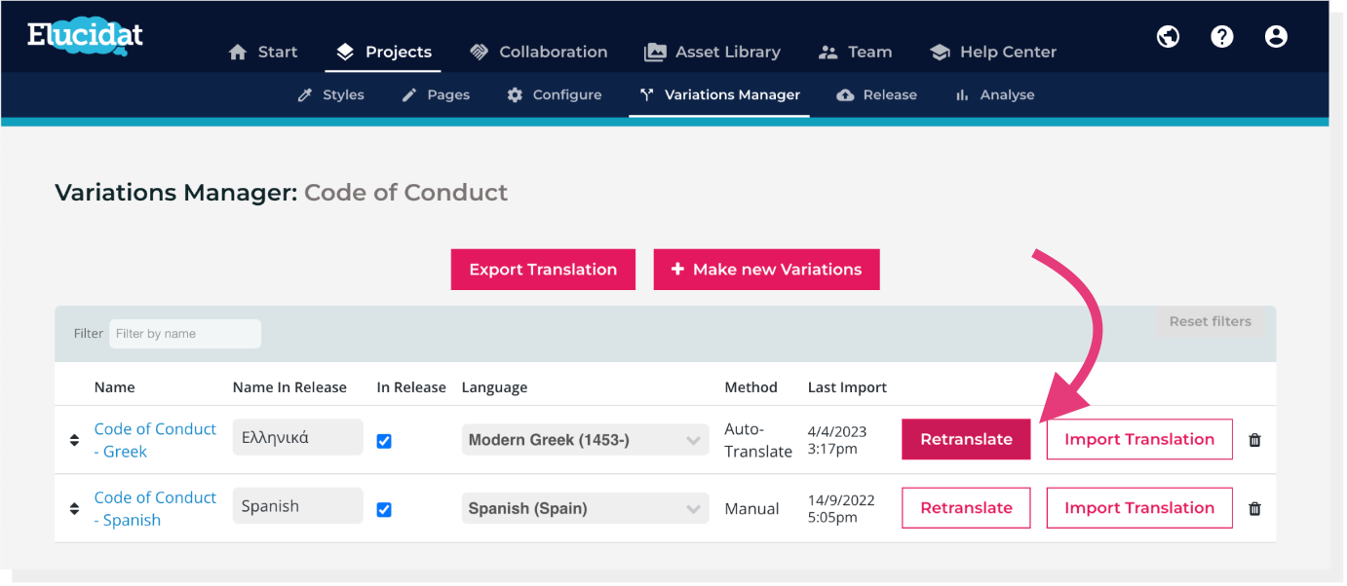
Task: Retranslate the Spanish variation
Action: point(966,507)
